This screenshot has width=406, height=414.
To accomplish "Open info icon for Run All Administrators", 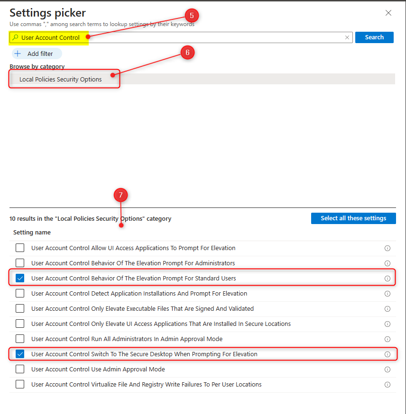I will (x=387, y=339).
